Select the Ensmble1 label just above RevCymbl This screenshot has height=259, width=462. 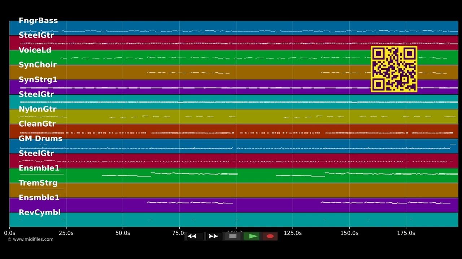click(39, 197)
